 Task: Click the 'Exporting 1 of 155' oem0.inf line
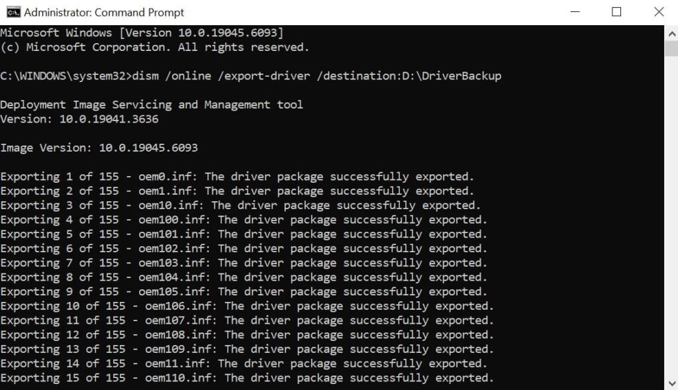pyautogui.click(x=237, y=177)
